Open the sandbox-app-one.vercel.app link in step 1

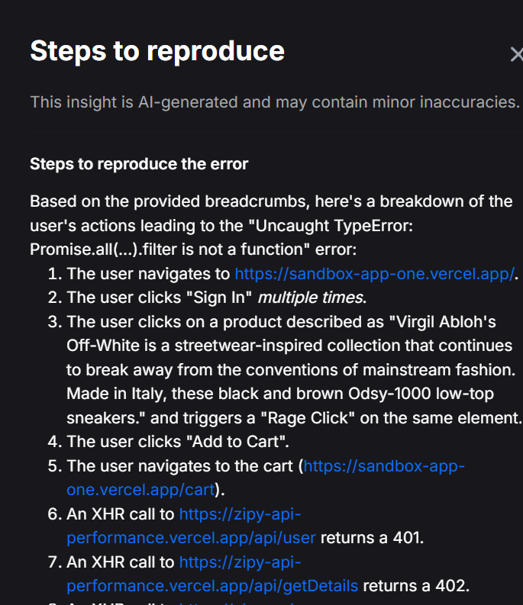(x=374, y=274)
